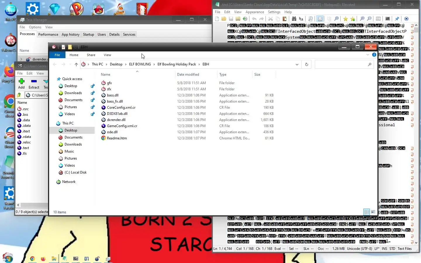The width and height of the screenshot is (421, 263).
Task: Click the Start button with Santa hat
Action: click(x=8, y=258)
